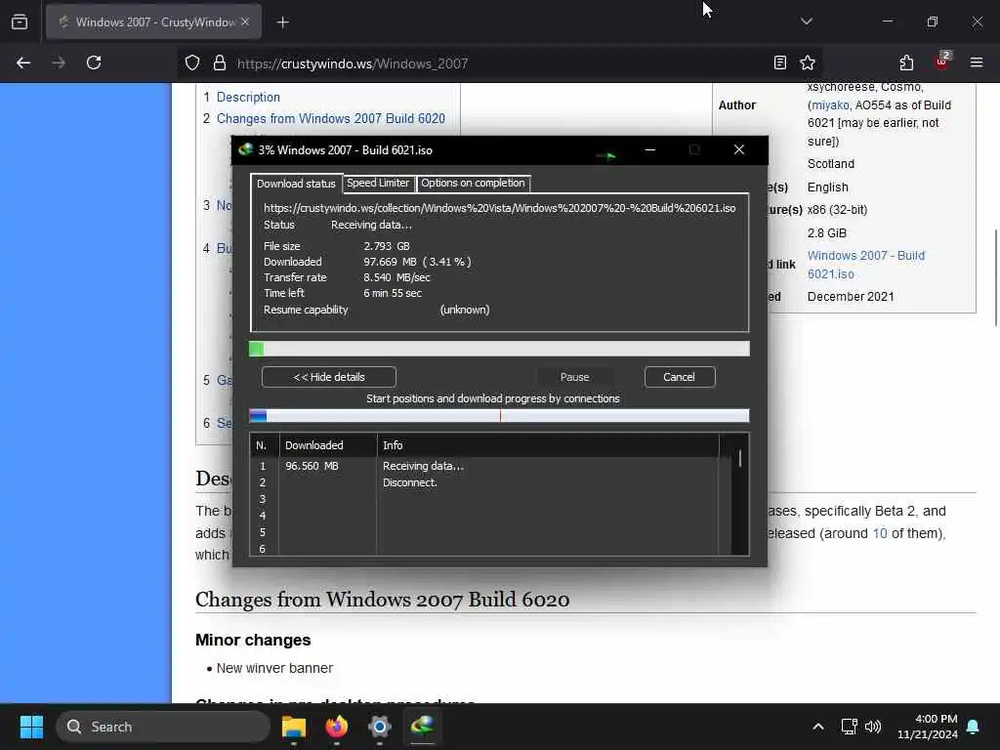Open the Description contents link
The height and width of the screenshot is (750, 1000).
[248, 97]
